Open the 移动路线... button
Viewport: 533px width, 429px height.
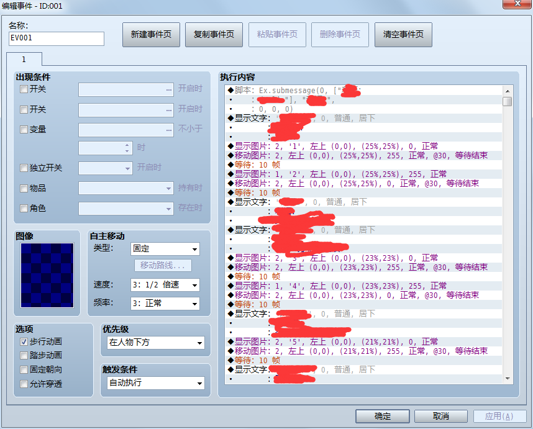[x=163, y=265]
